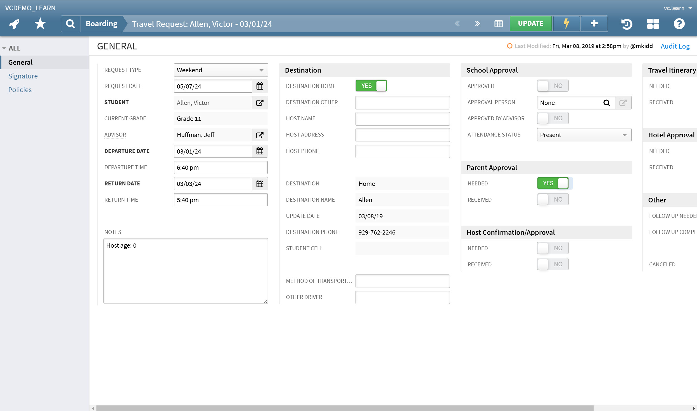Open calendar picker for Departure Date
Viewport: 697px width, 411px height.
point(260,151)
